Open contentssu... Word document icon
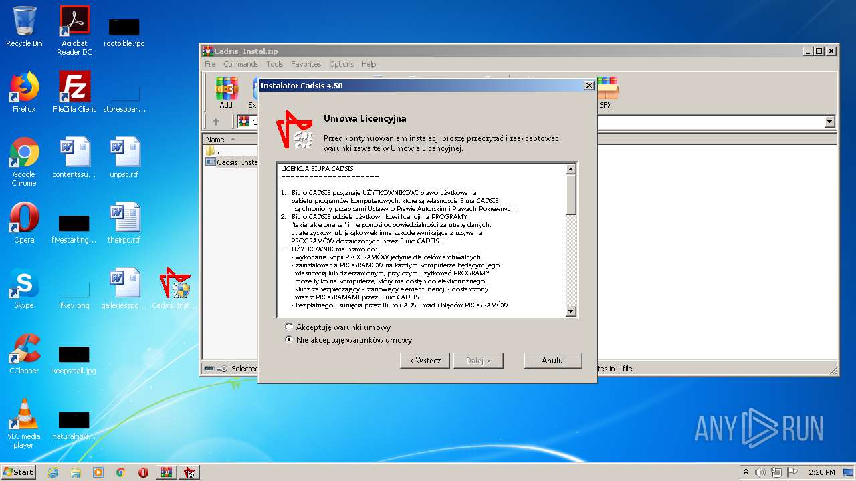Screen dimensions: 856x481 (x=74, y=158)
